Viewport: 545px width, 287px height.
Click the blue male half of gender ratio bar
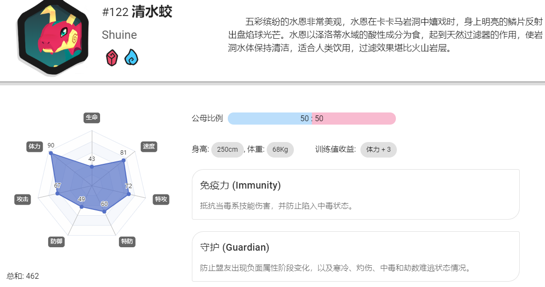tap(270, 118)
